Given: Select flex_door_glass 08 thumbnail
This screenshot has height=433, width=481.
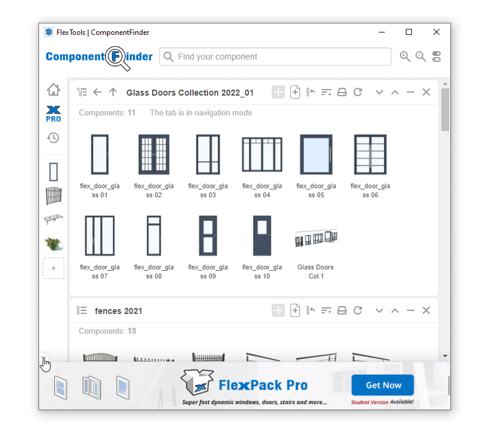Looking at the screenshot, I should point(154,236).
